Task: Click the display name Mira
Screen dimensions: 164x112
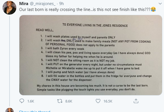Action: coord(24,4)
